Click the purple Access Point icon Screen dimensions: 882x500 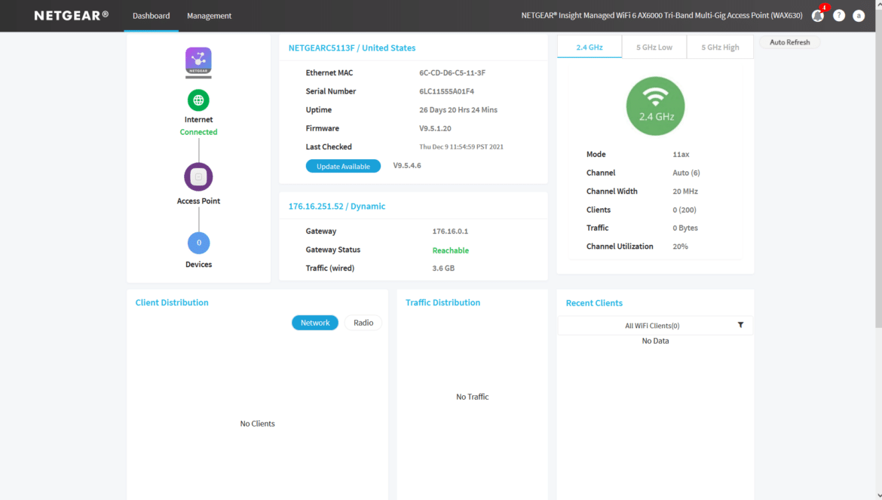(198, 176)
